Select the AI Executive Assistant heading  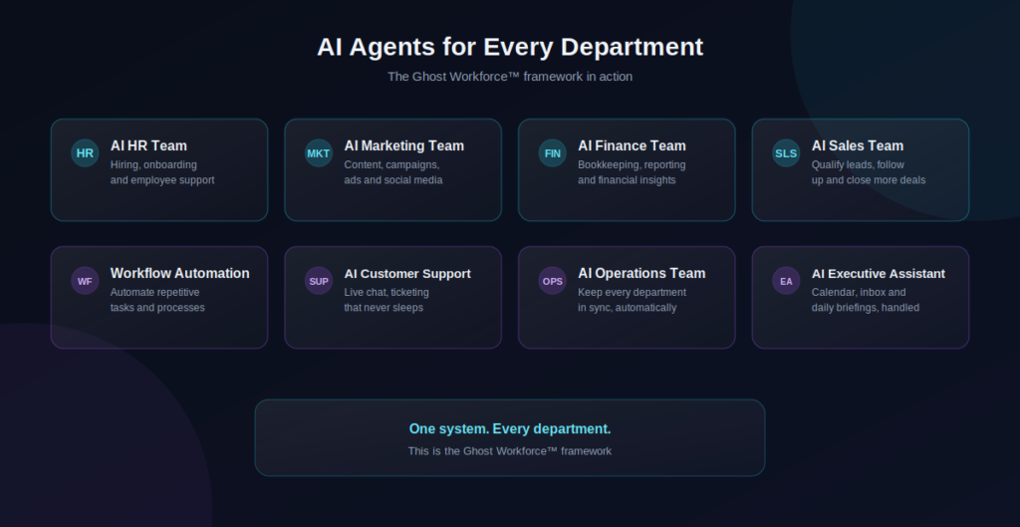(879, 273)
